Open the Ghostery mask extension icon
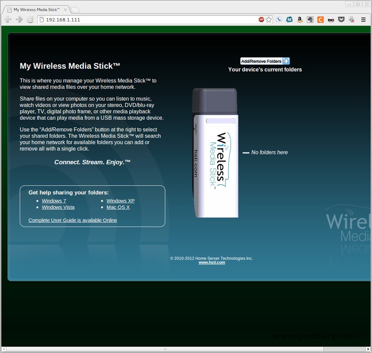This screenshot has width=372, height=353. tap(330, 20)
